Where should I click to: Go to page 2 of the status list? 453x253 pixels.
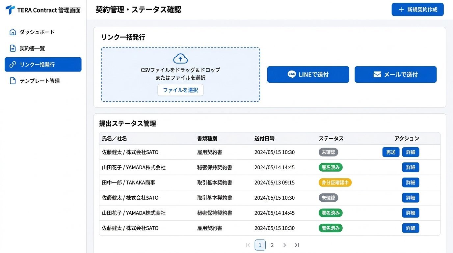tap(272, 245)
